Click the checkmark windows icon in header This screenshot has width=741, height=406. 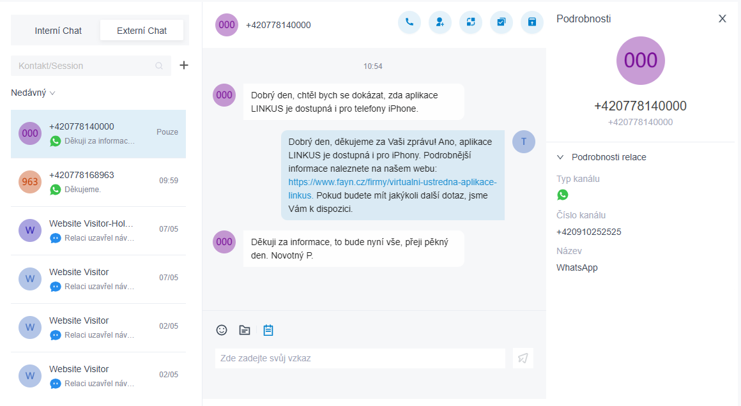tap(501, 22)
